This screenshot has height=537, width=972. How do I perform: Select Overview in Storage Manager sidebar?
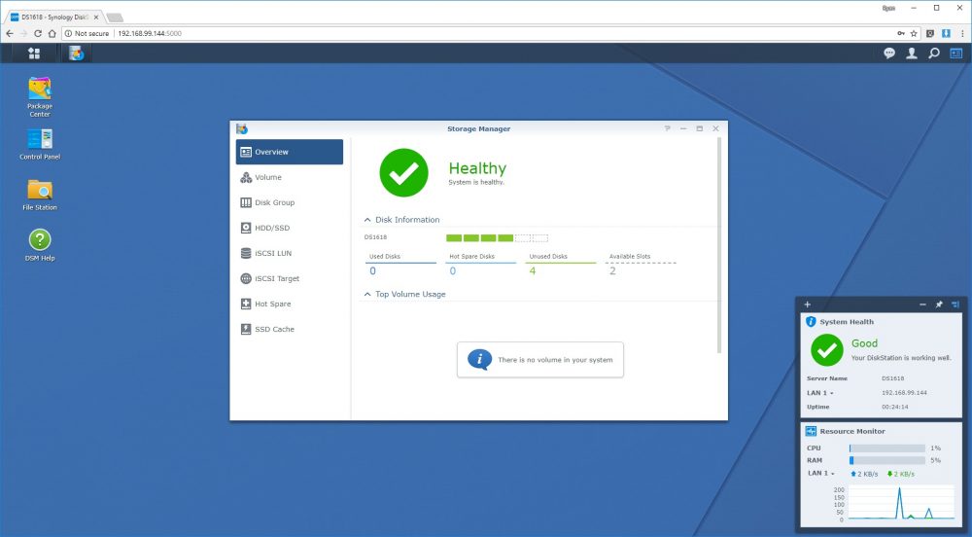(x=290, y=152)
